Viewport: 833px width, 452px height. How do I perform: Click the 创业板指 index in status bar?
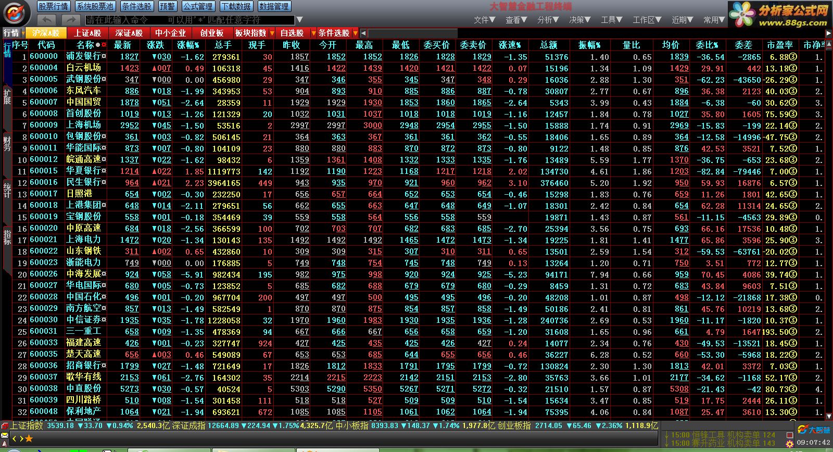[x=514, y=425]
